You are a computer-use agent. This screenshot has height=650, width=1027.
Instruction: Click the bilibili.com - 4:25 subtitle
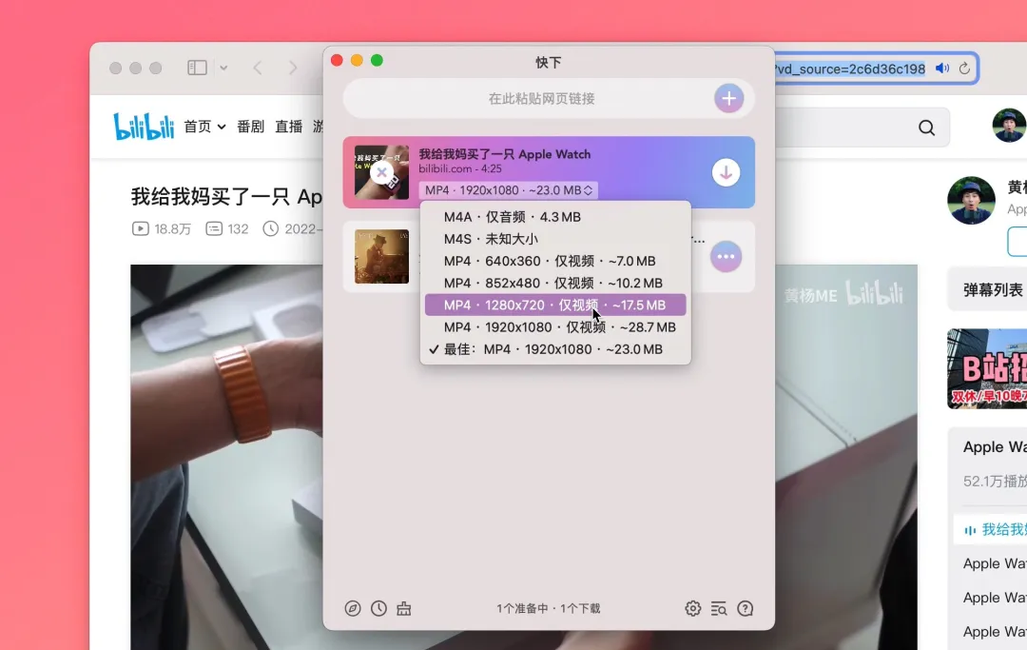[460, 169]
